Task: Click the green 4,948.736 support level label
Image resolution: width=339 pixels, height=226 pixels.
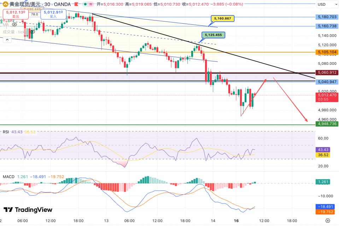Action: pos(327,124)
